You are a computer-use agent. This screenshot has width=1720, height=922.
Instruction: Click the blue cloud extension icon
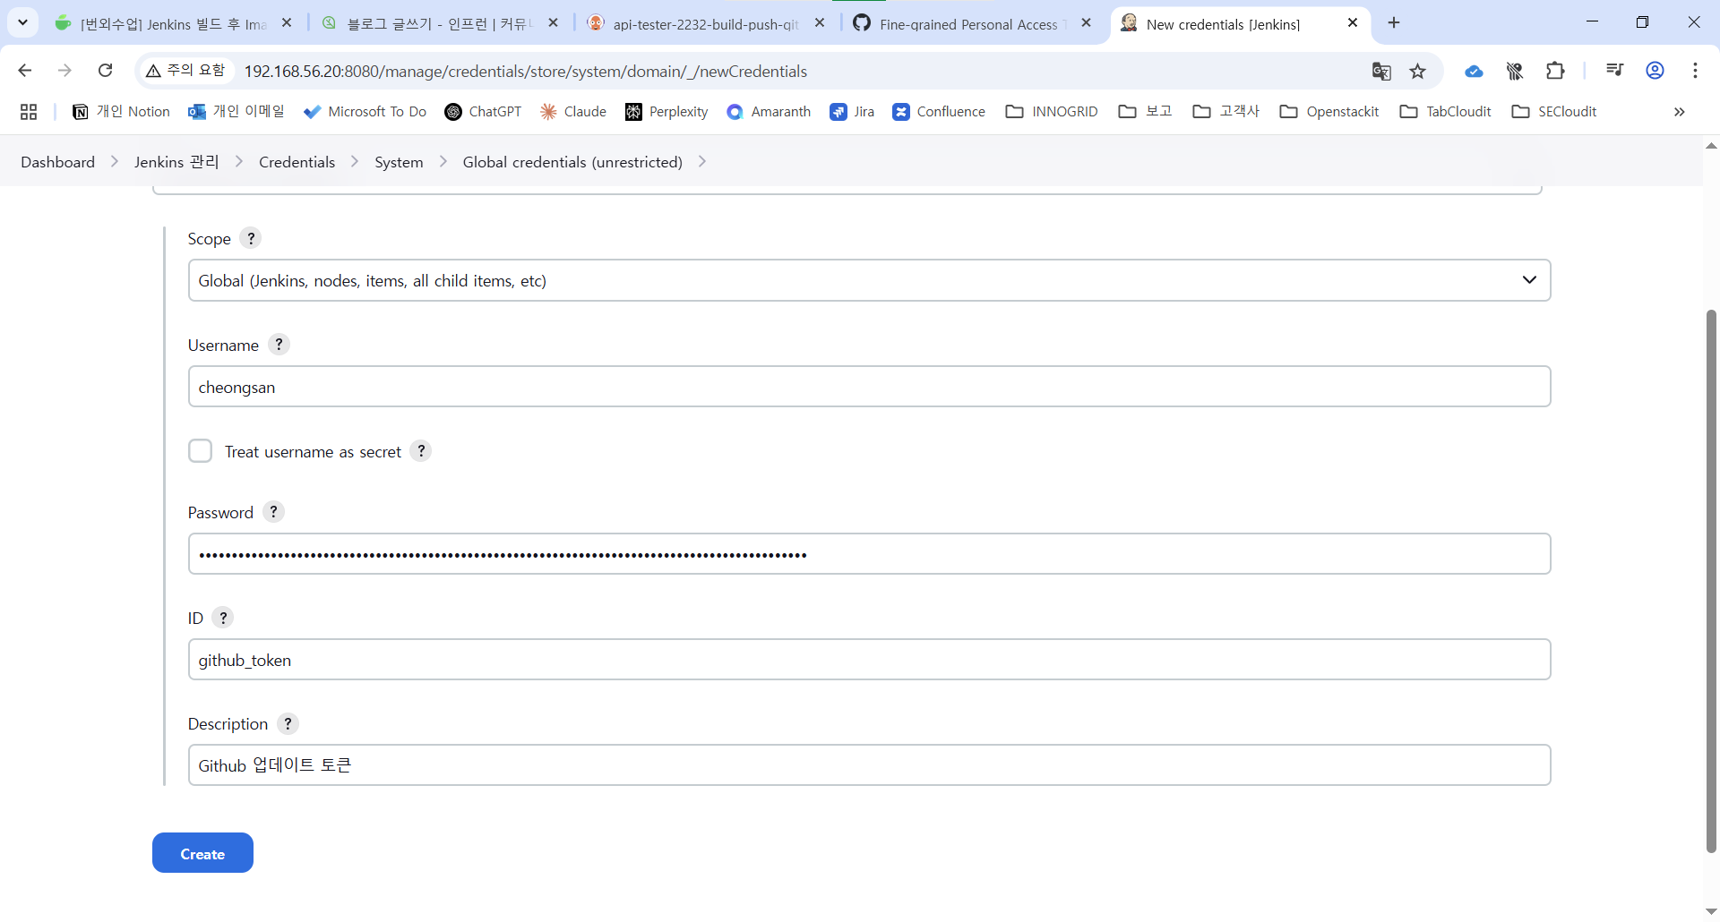[1474, 71]
